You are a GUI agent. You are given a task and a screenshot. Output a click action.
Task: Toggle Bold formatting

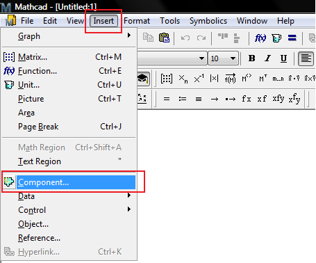[x=251, y=58]
